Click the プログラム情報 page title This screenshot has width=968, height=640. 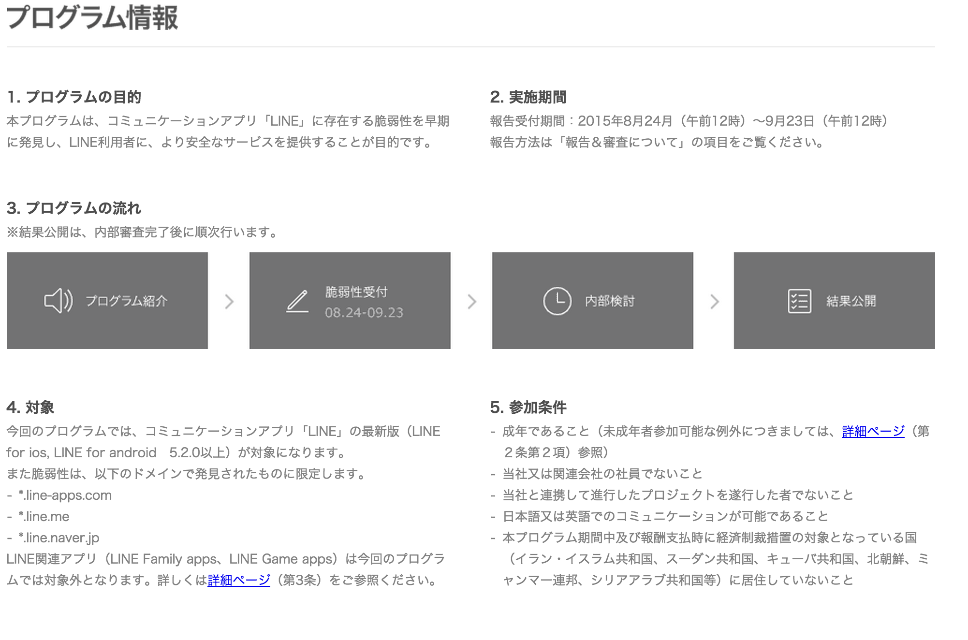[92, 18]
